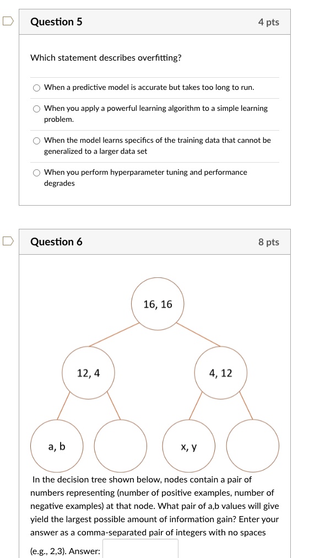
Task: Click the root node labeled 16, 16
Action: pyautogui.click(x=157, y=304)
